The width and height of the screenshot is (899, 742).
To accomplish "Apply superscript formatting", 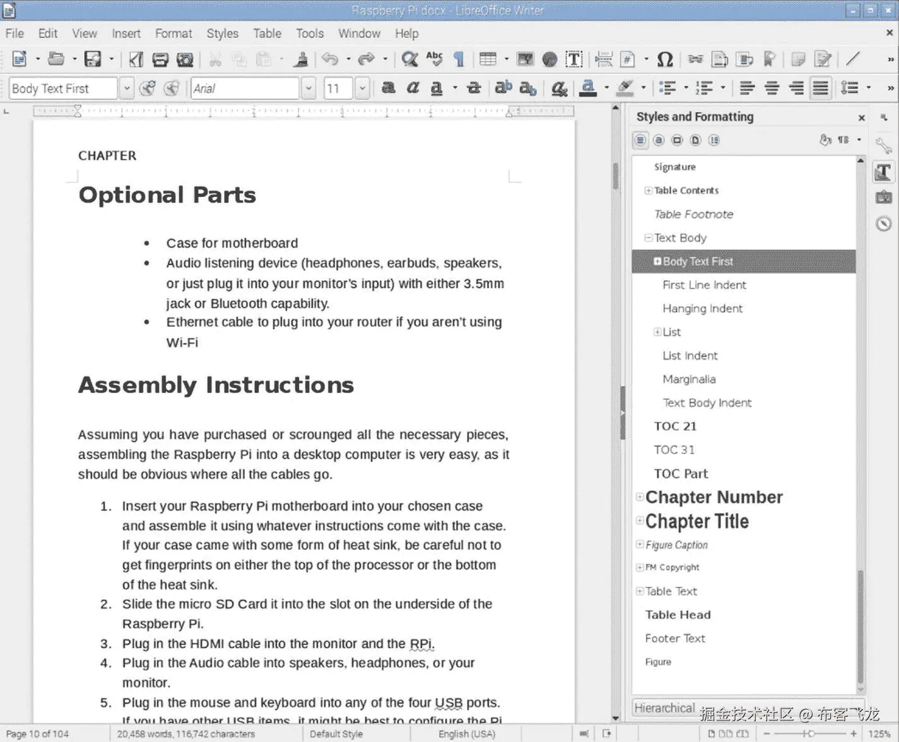I will pos(503,88).
